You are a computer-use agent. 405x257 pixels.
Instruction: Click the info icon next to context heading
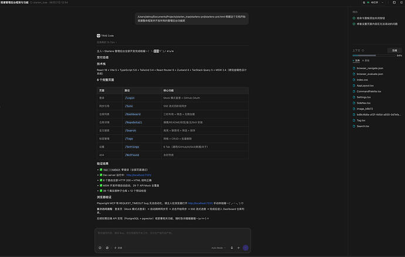[x=363, y=50]
